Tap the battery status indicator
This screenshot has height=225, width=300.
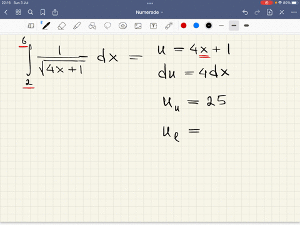[291, 2]
